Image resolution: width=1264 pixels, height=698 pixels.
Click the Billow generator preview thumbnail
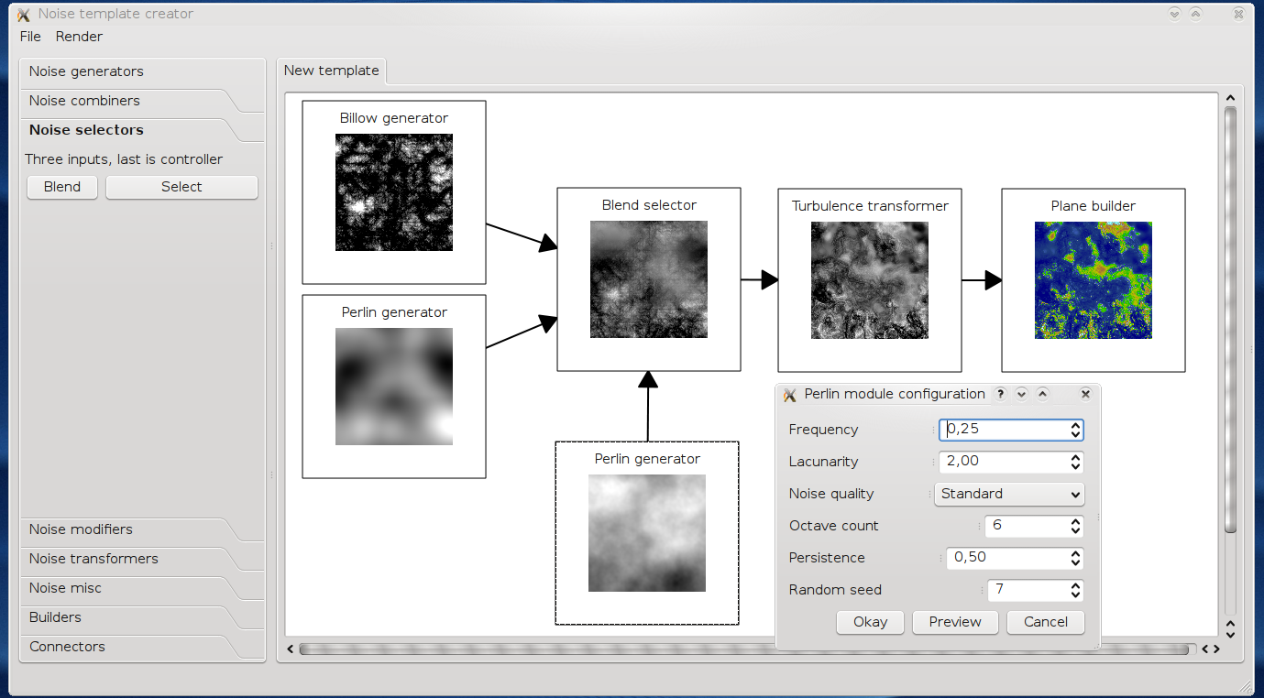(394, 192)
